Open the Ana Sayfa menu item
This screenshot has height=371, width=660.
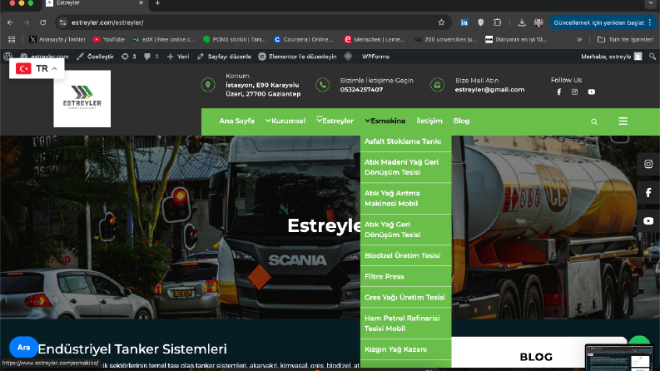[x=236, y=121]
